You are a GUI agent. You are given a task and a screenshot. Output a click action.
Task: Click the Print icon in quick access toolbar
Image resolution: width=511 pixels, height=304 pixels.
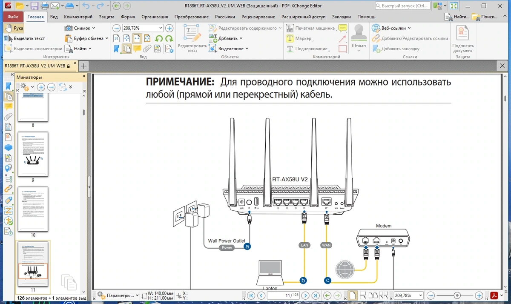44,6
